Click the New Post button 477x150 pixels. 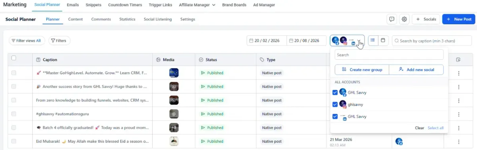(x=459, y=19)
